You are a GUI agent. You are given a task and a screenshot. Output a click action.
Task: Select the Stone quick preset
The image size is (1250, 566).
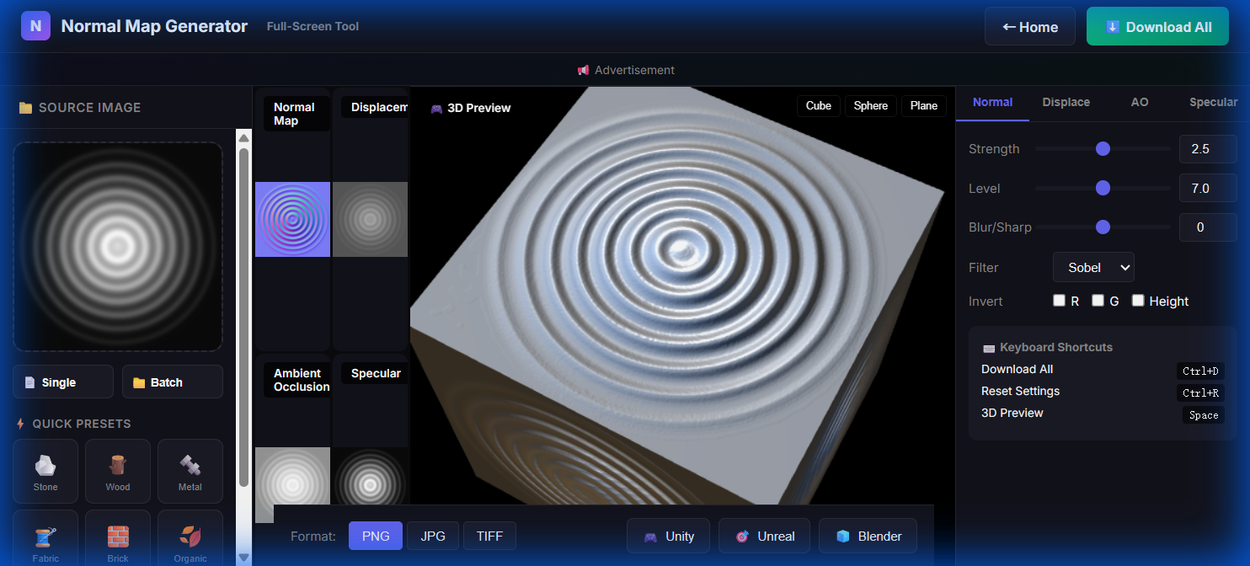point(45,471)
